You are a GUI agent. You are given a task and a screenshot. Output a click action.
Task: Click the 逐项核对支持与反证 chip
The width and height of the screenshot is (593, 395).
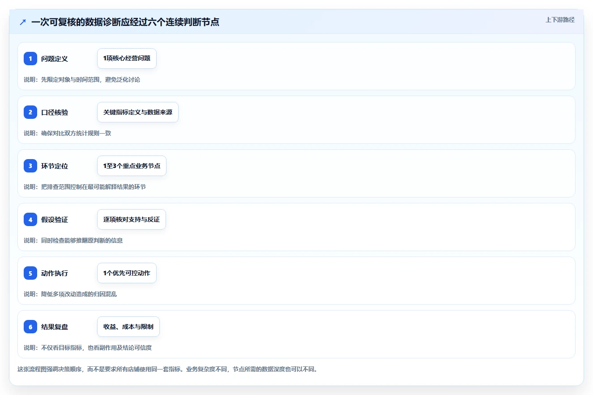click(132, 219)
